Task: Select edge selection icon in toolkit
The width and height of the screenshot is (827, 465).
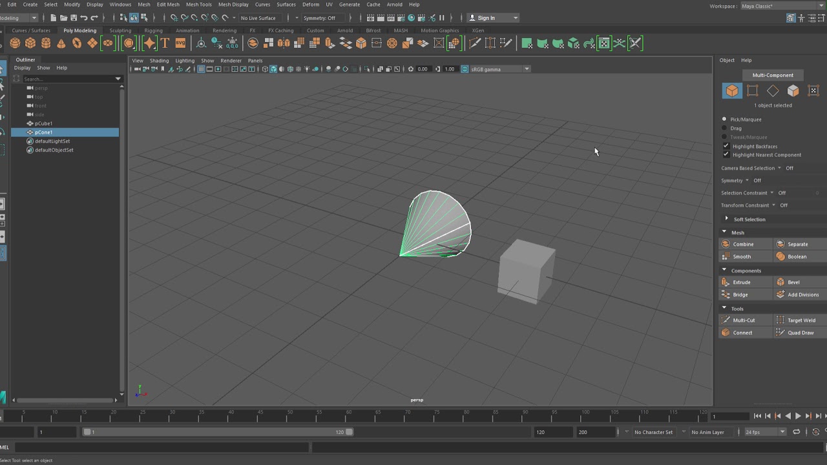Action: pos(753,91)
